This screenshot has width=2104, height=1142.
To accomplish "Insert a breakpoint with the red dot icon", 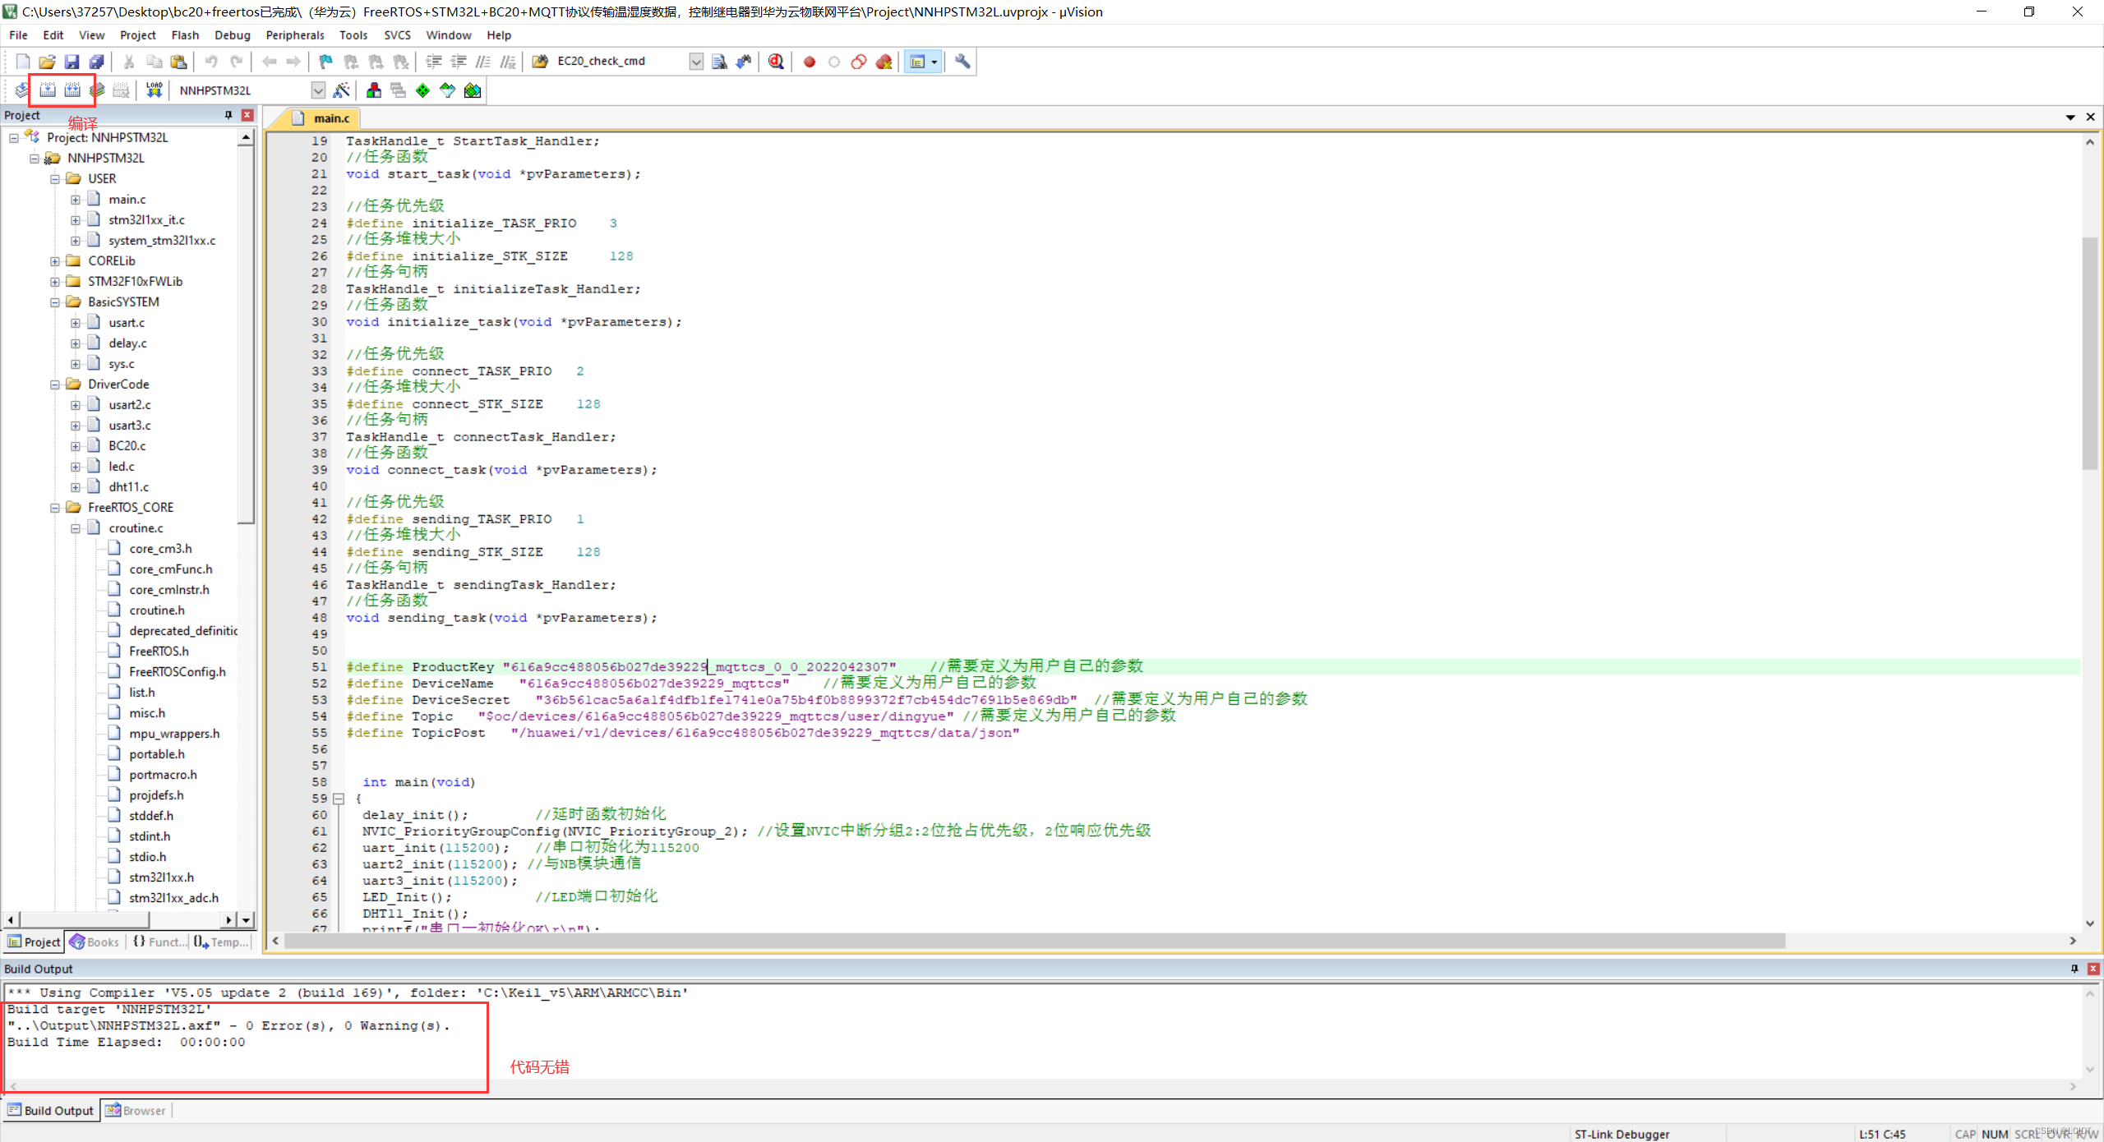I will pyautogui.click(x=810, y=62).
